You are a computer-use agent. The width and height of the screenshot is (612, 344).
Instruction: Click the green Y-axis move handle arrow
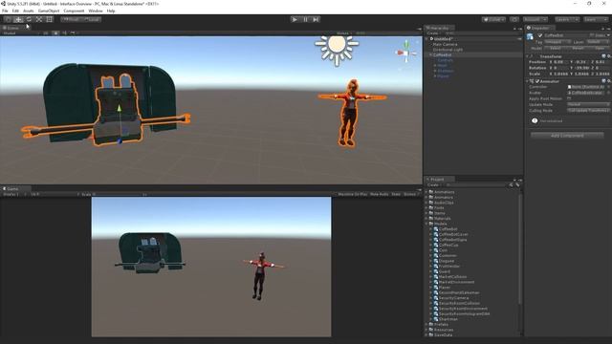[120, 108]
